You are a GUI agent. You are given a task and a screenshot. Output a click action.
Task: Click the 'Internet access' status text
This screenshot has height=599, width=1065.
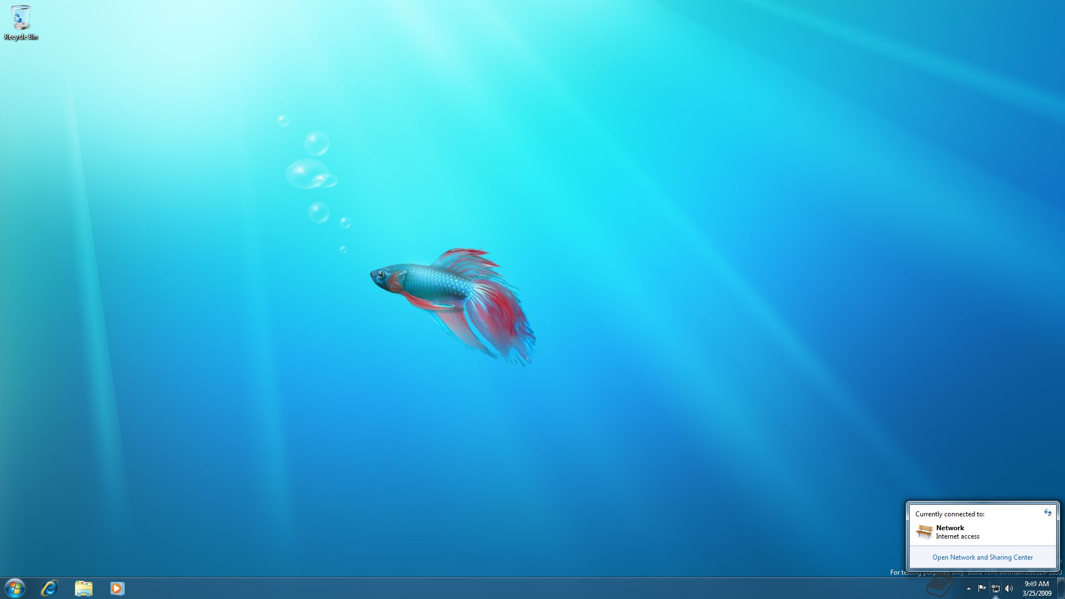(x=957, y=536)
